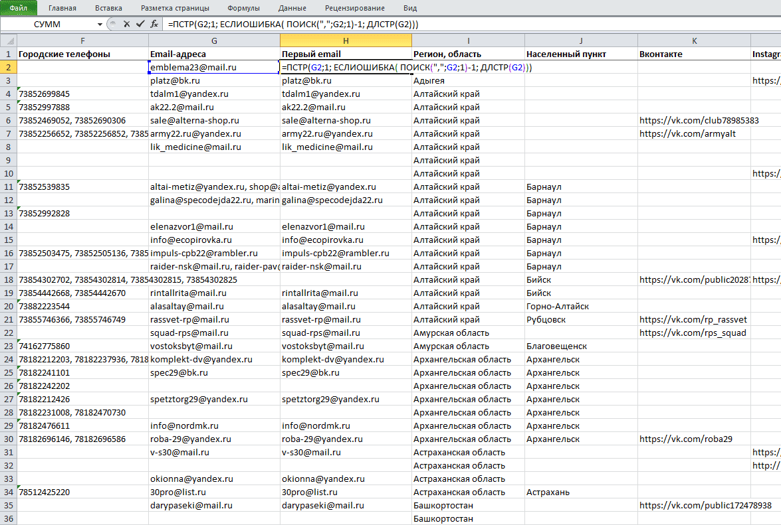Select impuls-cpb22@rambler.ru in column G
Viewport: 781px width, 525px height.
coord(214,253)
